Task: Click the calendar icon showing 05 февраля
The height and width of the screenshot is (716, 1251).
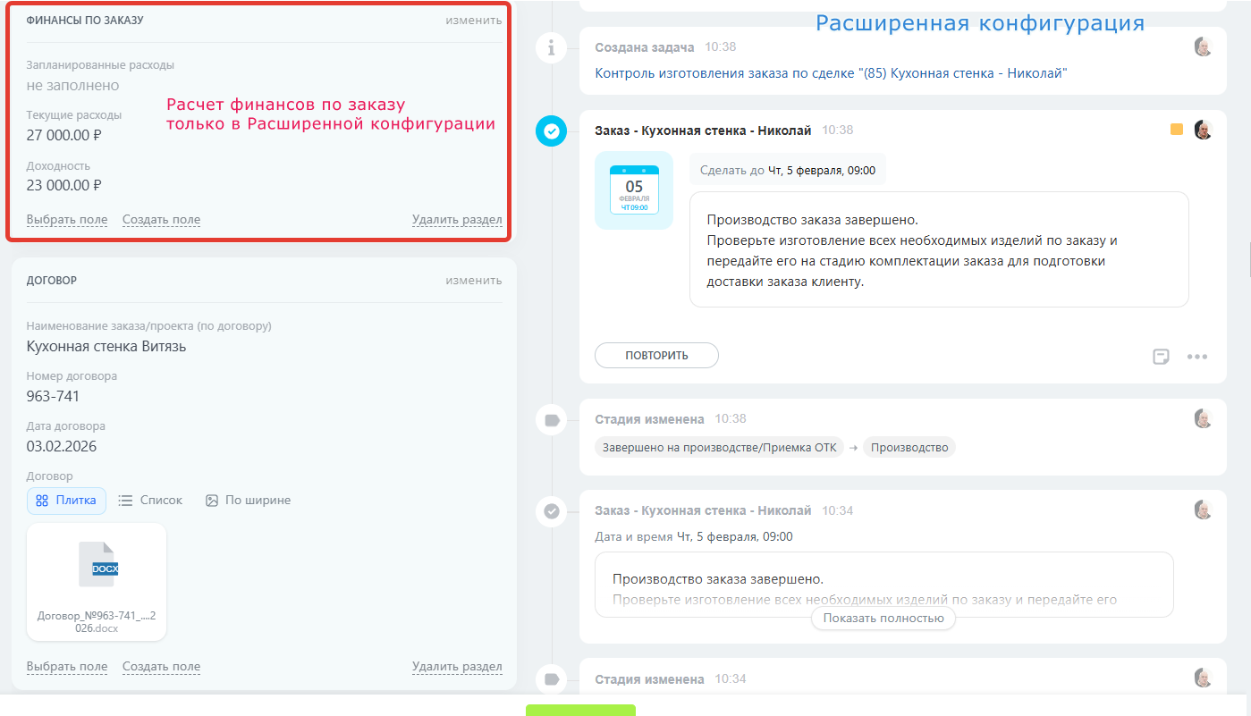Action: point(634,190)
